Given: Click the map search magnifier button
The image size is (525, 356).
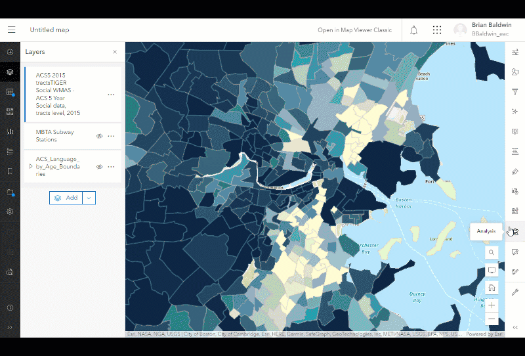Looking at the screenshot, I should click(x=492, y=252).
